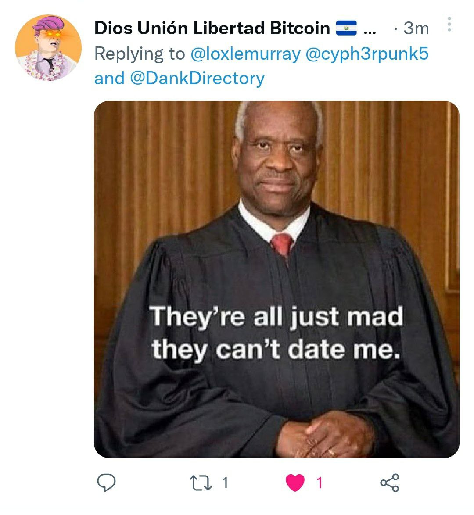Open the Dios Unión Libertad Bitcoin profile
This screenshot has height=515, width=474.
click(x=212, y=28)
